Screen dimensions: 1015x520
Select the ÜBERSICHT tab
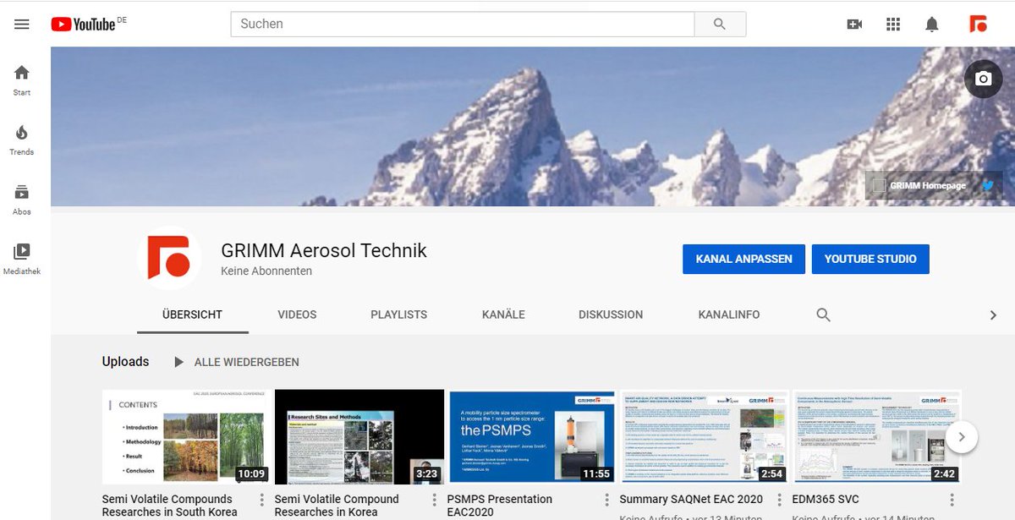click(192, 315)
